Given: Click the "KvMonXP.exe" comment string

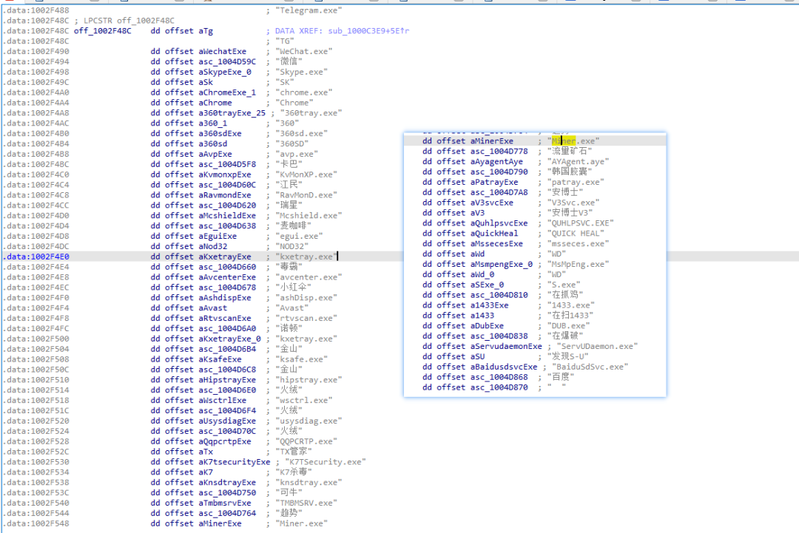Looking at the screenshot, I should tap(306, 174).
